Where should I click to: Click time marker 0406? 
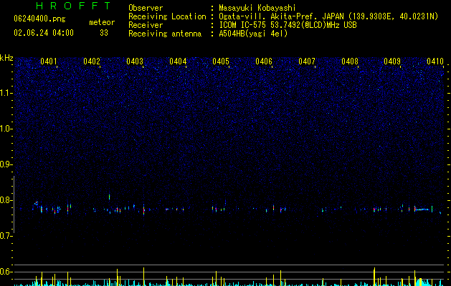tap(264, 61)
